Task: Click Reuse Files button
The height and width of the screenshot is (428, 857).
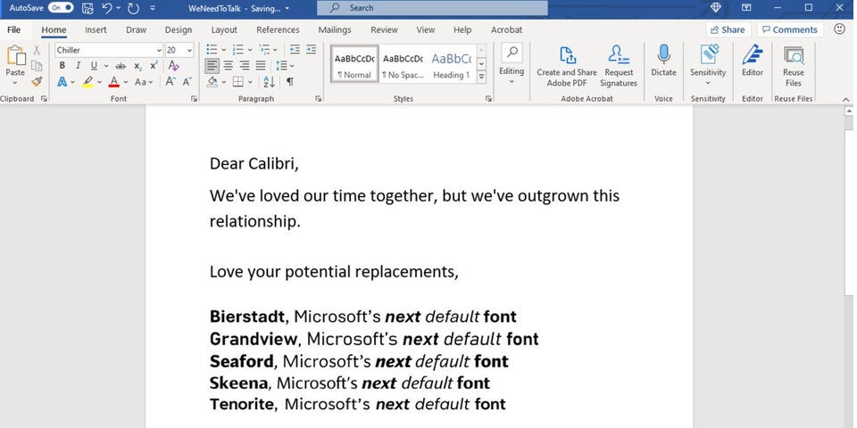Action: pyautogui.click(x=793, y=66)
